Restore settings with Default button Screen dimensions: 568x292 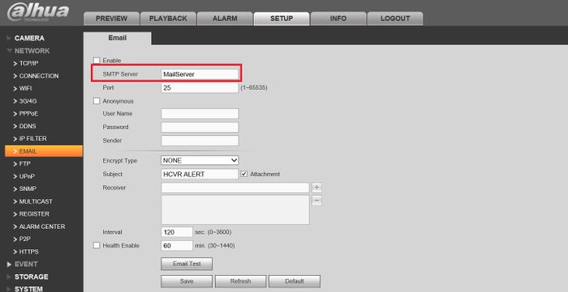[x=294, y=281]
